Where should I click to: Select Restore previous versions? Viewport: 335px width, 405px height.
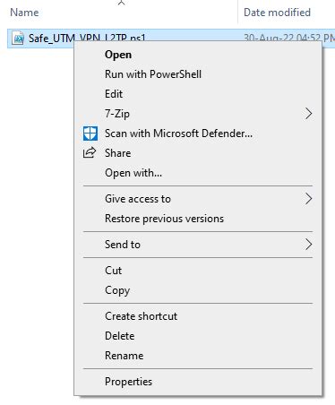(164, 219)
